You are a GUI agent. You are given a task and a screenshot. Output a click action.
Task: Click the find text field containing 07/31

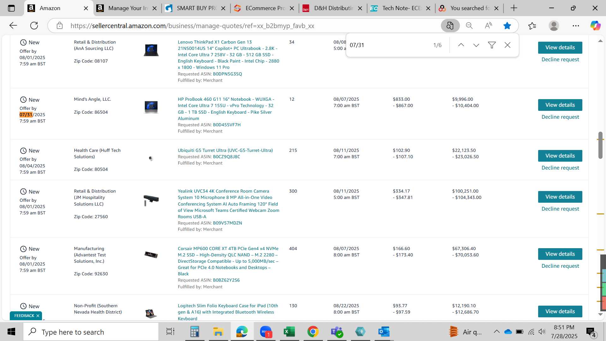coord(388,45)
